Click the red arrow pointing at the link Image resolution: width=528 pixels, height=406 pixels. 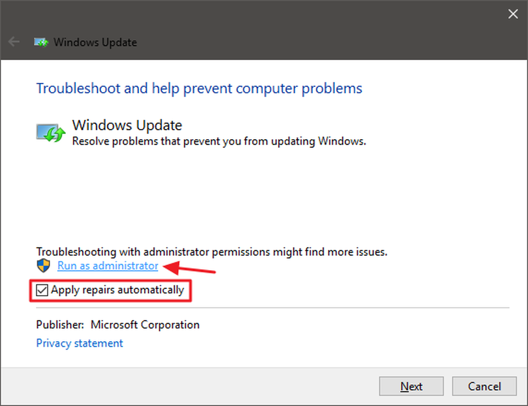click(x=189, y=267)
